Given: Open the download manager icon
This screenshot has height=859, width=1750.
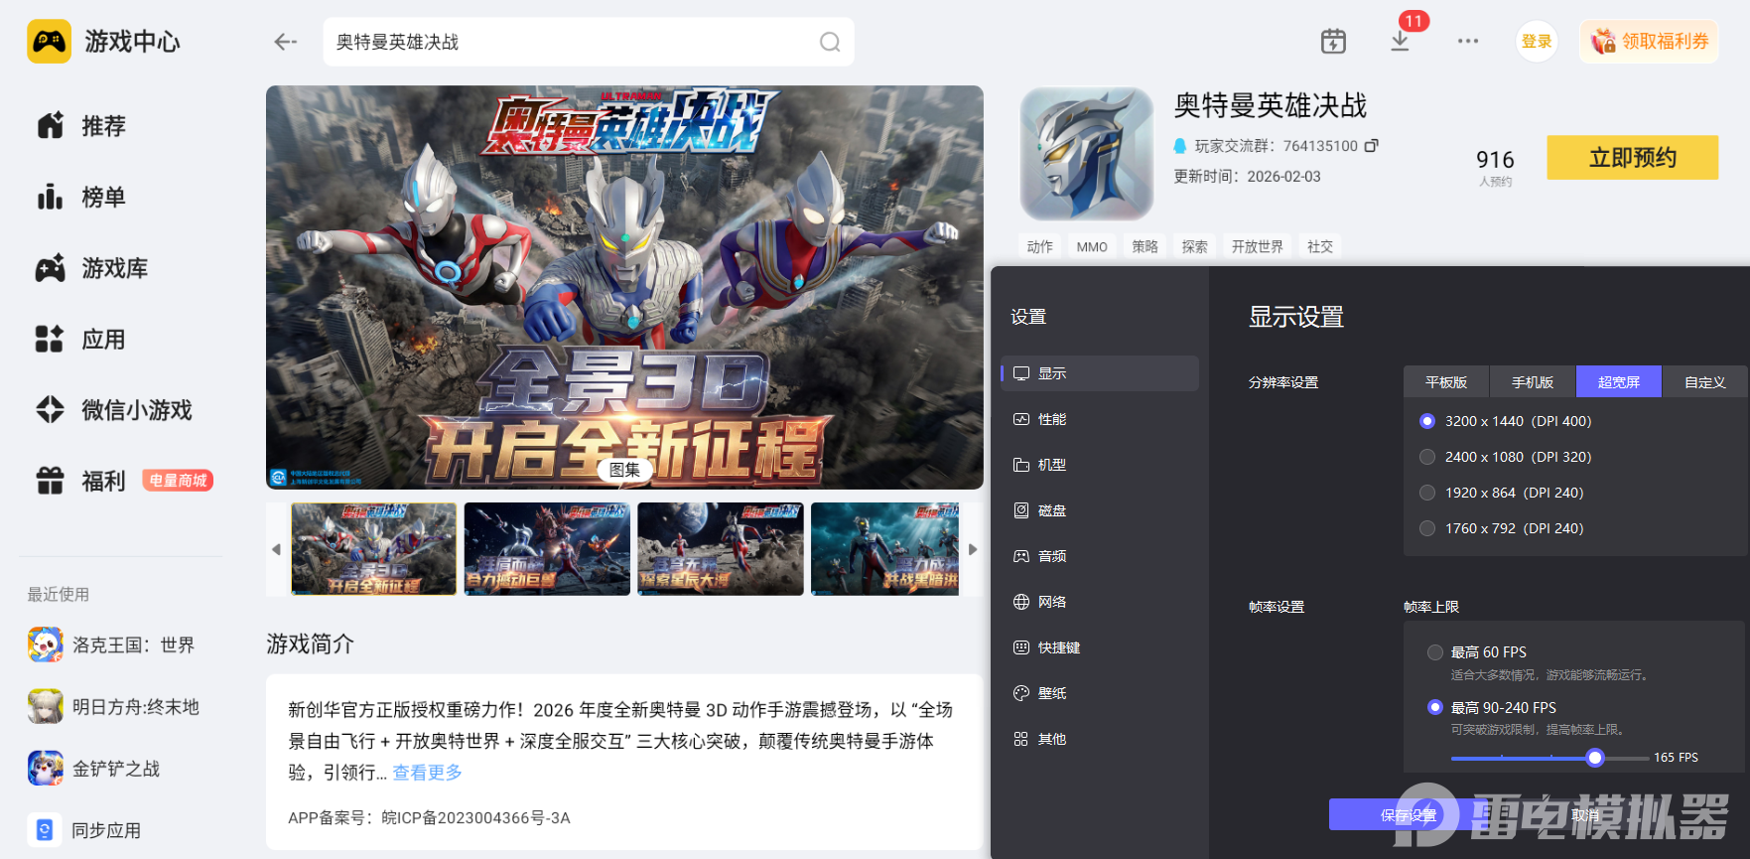Looking at the screenshot, I should pos(1400,41).
